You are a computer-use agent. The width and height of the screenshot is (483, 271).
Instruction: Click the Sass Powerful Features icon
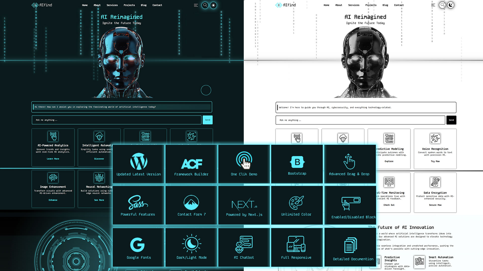point(138,202)
